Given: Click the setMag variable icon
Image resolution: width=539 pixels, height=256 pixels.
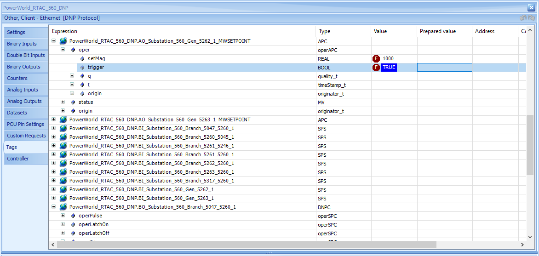Looking at the screenshot, I should (82, 59).
